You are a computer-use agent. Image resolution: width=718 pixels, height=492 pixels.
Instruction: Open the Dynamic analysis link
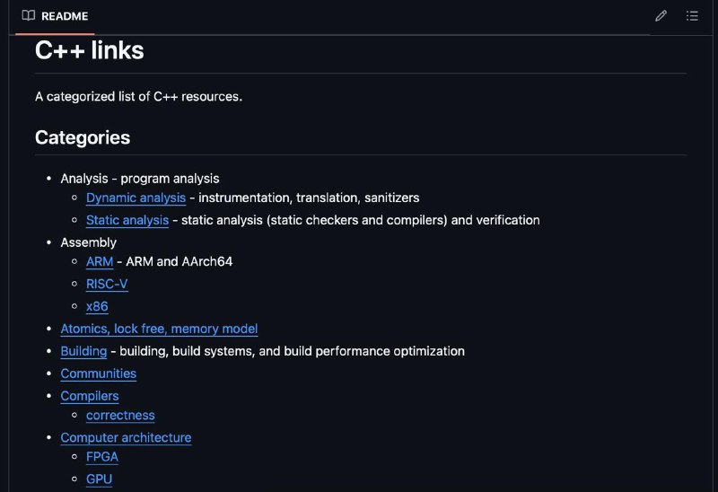click(x=136, y=198)
